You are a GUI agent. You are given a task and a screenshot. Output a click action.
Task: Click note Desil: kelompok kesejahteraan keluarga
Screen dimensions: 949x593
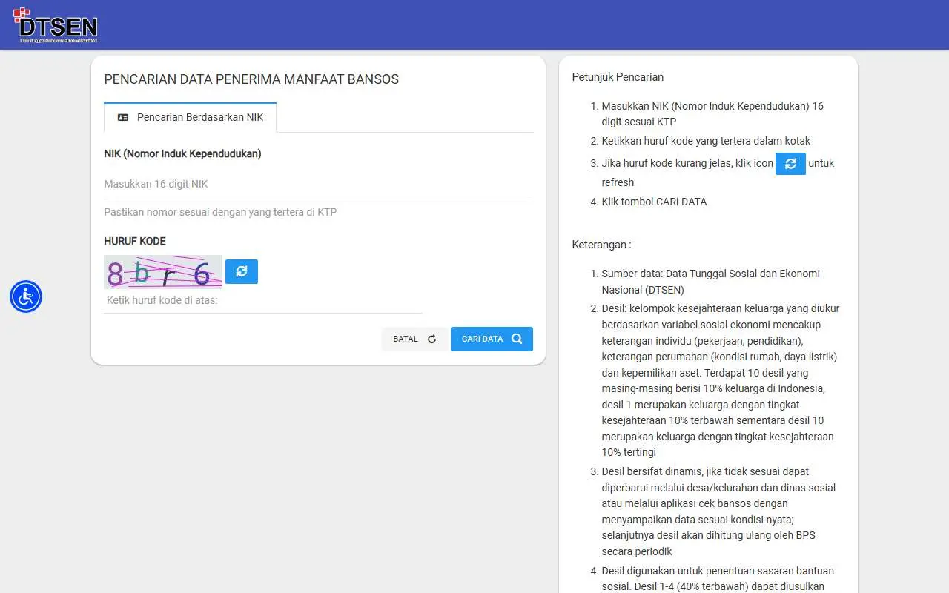(721, 380)
